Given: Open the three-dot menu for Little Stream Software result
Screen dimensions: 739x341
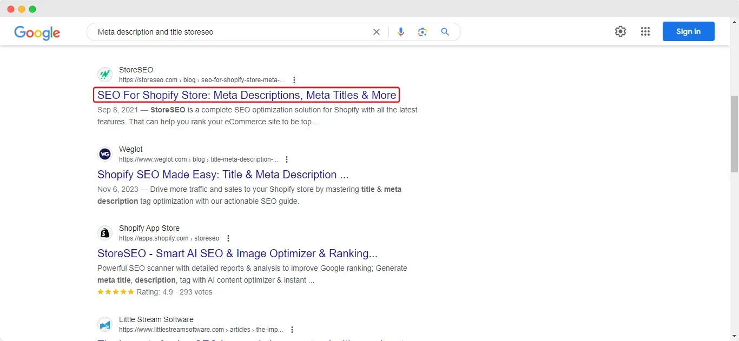Looking at the screenshot, I should (292, 330).
